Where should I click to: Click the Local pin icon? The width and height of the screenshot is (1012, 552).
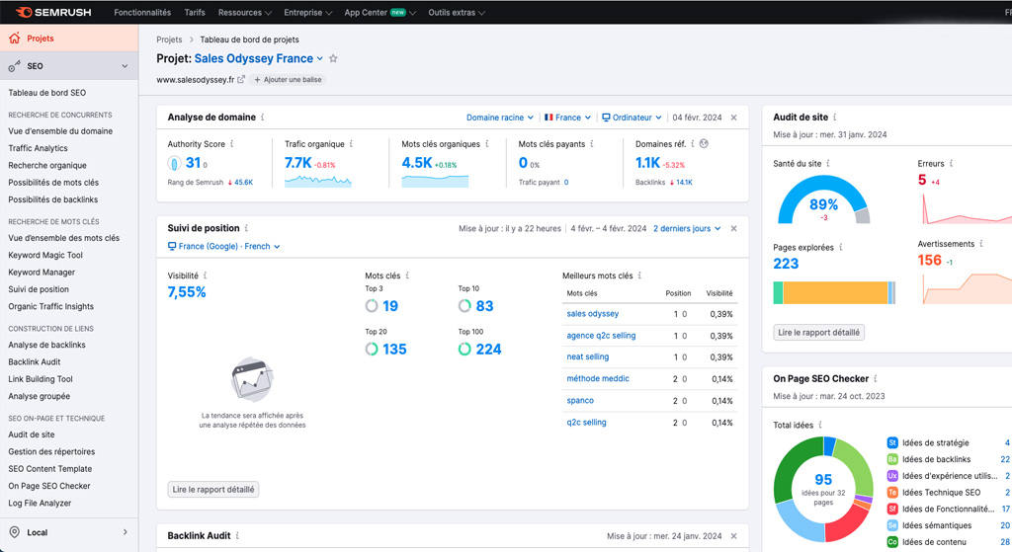(x=14, y=532)
